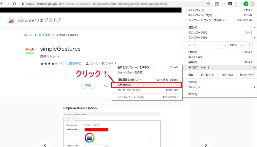257x147 pixels.
Task: Click the zoom plus button
Action: 241,45
